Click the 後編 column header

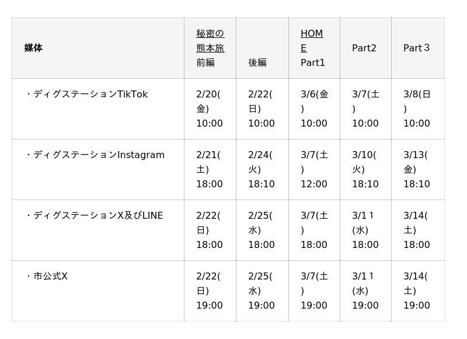click(x=257, y=62)
